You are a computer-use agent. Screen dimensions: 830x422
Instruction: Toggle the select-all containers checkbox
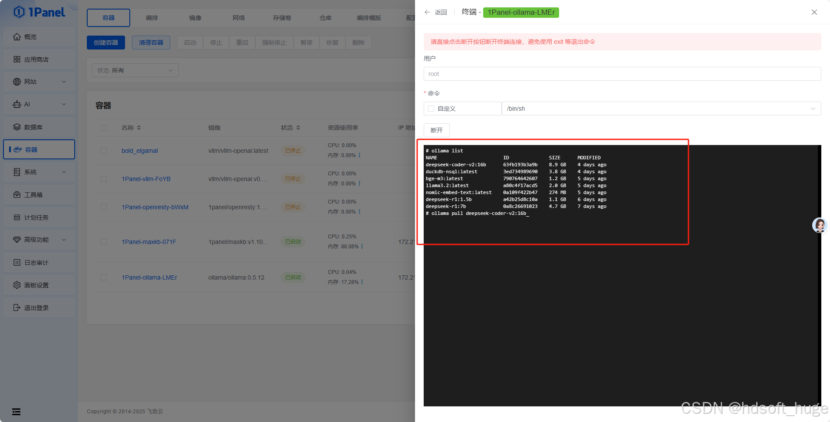(x=104, y=128)
